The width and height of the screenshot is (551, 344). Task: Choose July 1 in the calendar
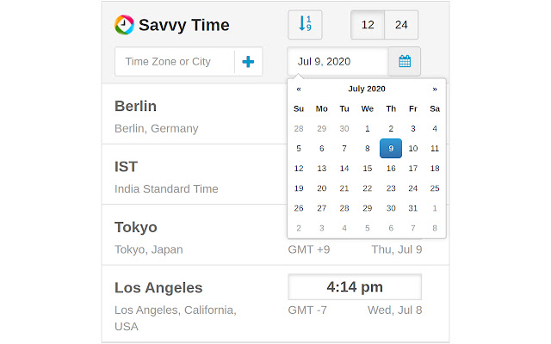point(368,128)
